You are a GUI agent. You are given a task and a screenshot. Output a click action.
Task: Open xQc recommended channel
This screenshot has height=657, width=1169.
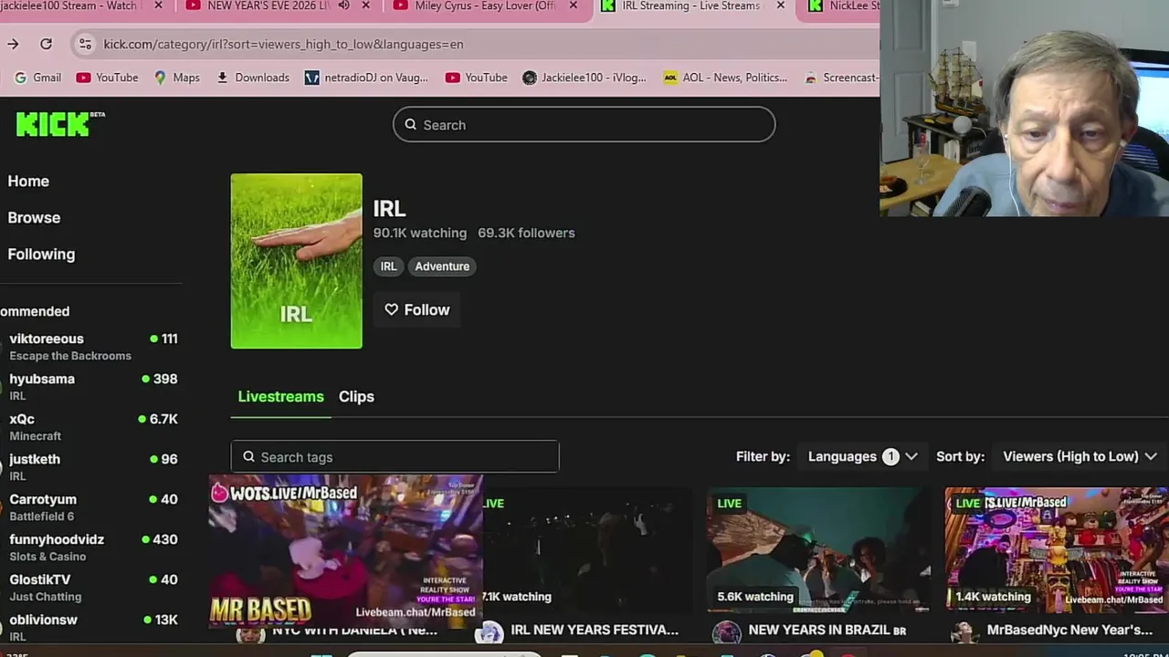tap(91, 427)
